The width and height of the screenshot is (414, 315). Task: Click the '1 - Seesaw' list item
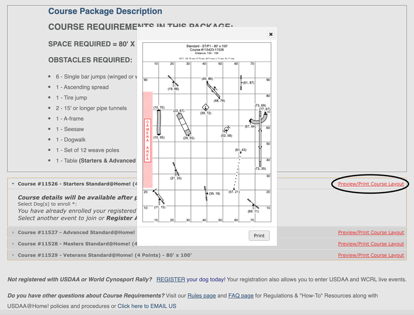coord(70,129)
